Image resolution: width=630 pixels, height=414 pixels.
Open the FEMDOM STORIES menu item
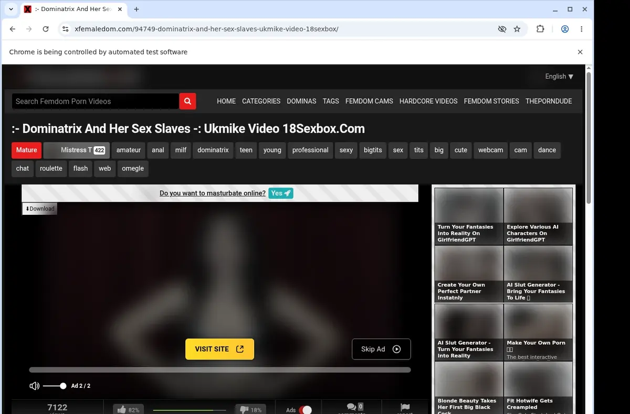click(491, 101)
